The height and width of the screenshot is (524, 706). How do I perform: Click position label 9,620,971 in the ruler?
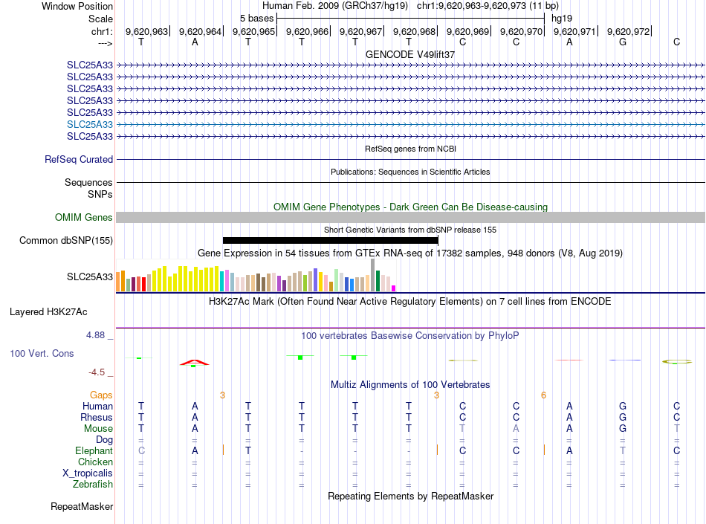pyautogui.click(x=575, y=31)
